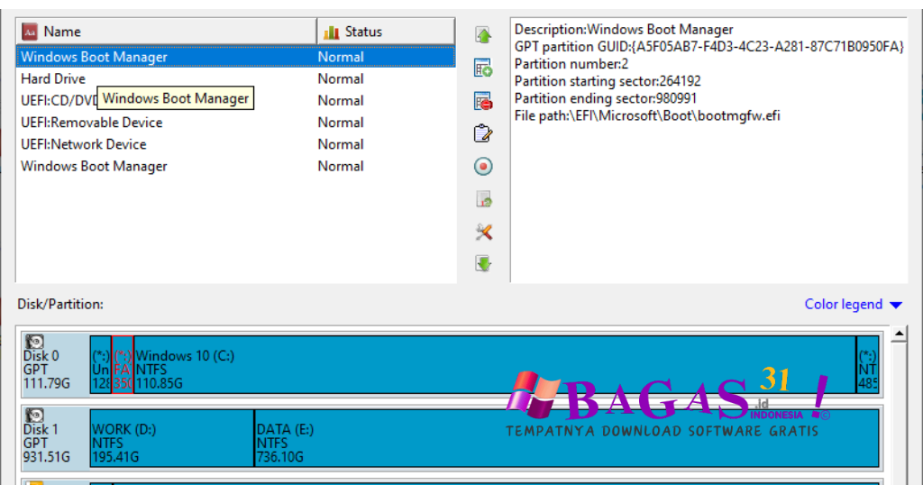The width and height of the screenshot is (923, 485).
Task: Click Normal status in UEFI:Removable Device row
Action: click(340, 123)
